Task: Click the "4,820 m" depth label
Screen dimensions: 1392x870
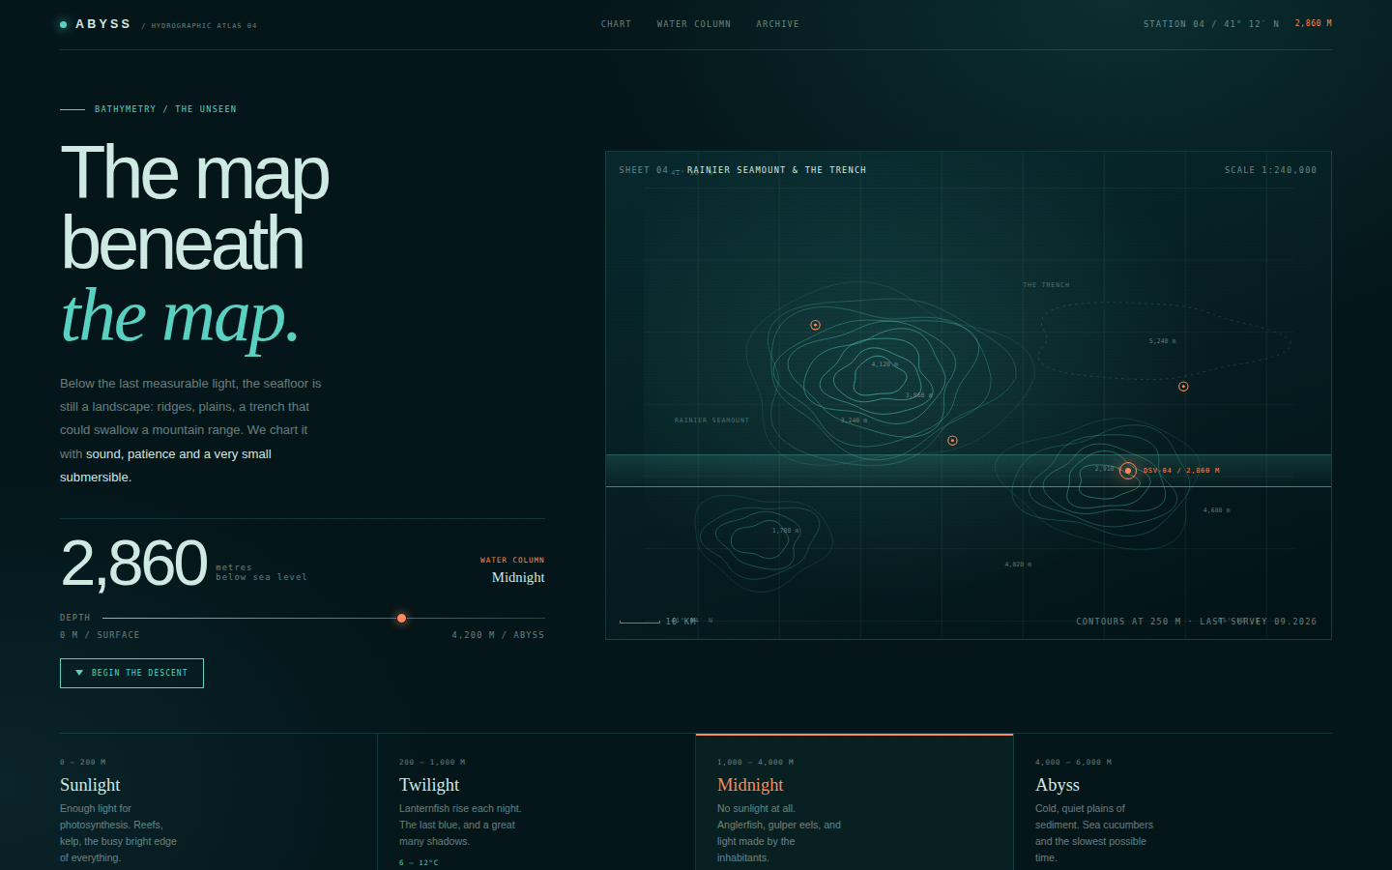Action: pos(1018,565)
